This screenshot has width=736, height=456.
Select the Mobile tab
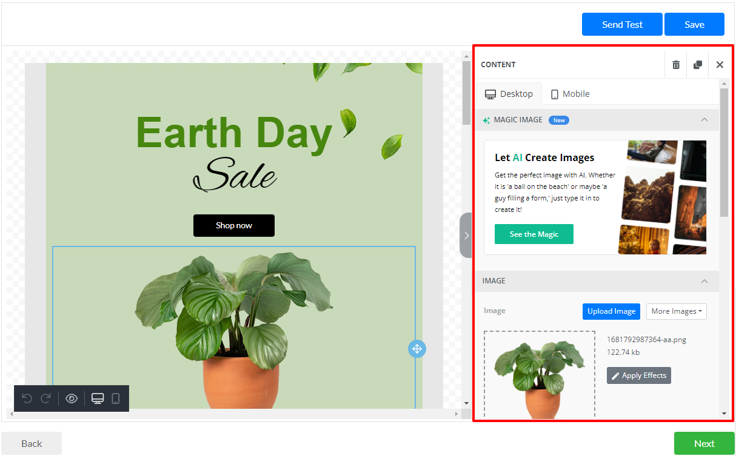click(x=570, y=94)
